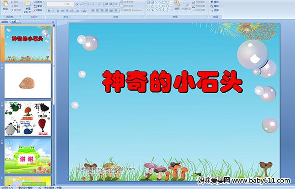Select the oval shape in the shapes gallery
This screenshot has height=189, width=295.
[x=168, y=2]
